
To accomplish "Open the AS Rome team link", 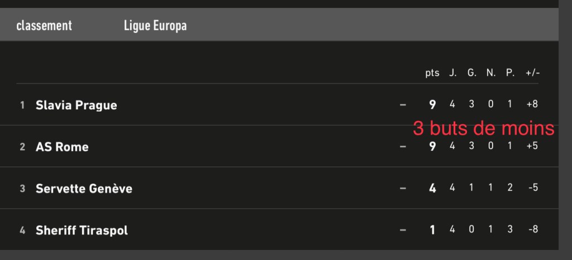I will [x=62, y=147].
